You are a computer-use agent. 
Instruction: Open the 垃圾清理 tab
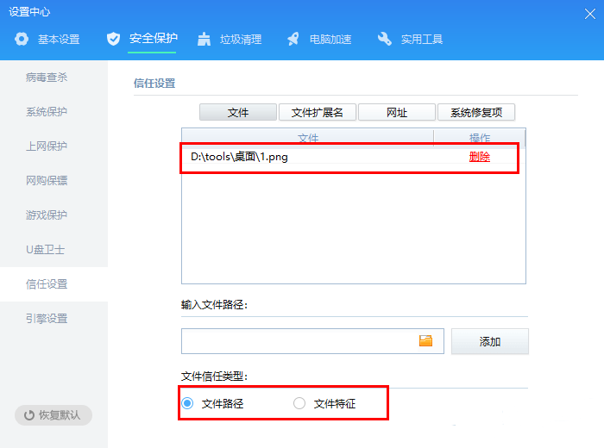pyautogui.click(x=230, y=39)
